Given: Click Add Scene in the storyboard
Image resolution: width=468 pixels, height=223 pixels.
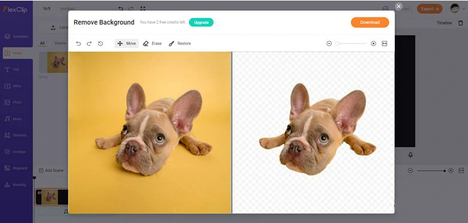Looking at the screenshot, I should coord(52,170).
